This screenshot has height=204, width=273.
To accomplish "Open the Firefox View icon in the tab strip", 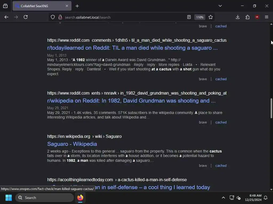I will click(x=5, y=6).
